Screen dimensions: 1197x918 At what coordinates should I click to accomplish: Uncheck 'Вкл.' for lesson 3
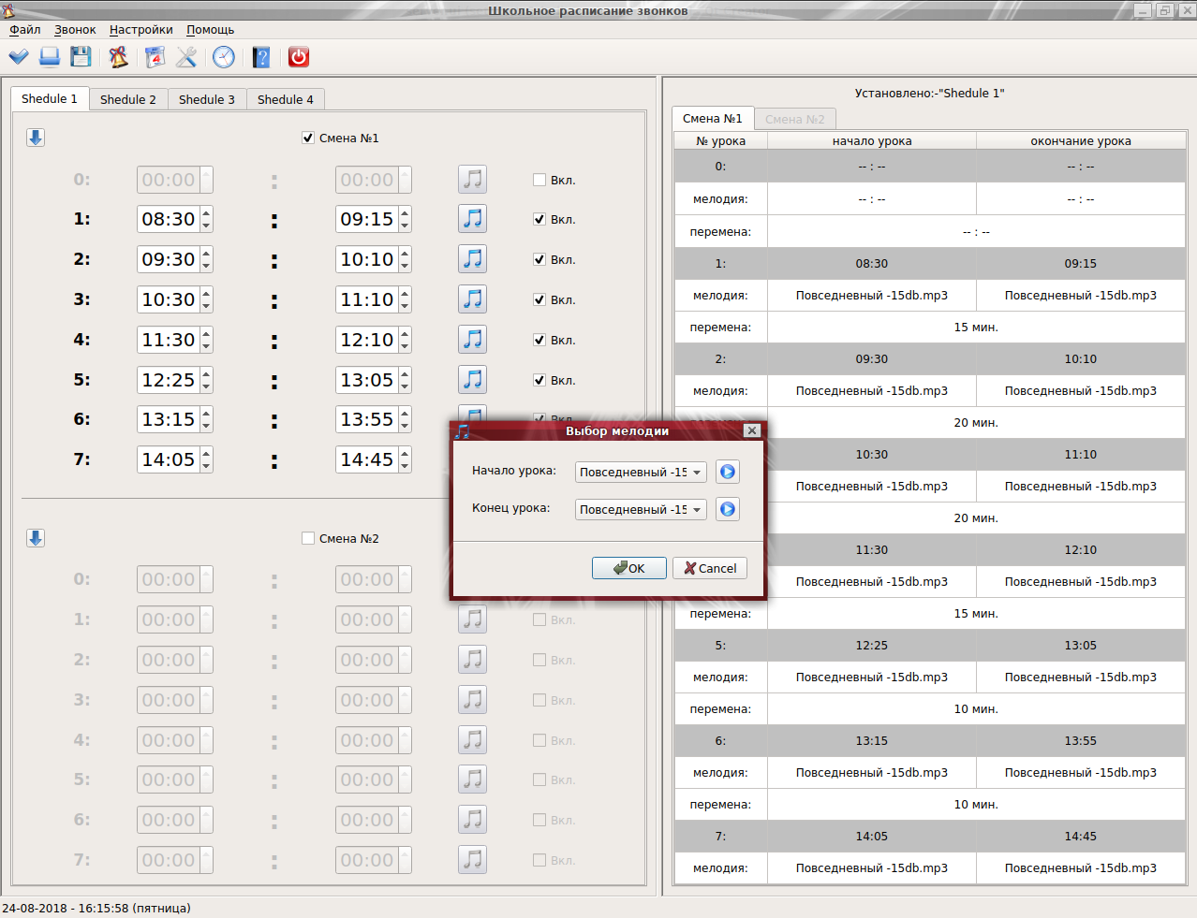(x=539, y=299)
